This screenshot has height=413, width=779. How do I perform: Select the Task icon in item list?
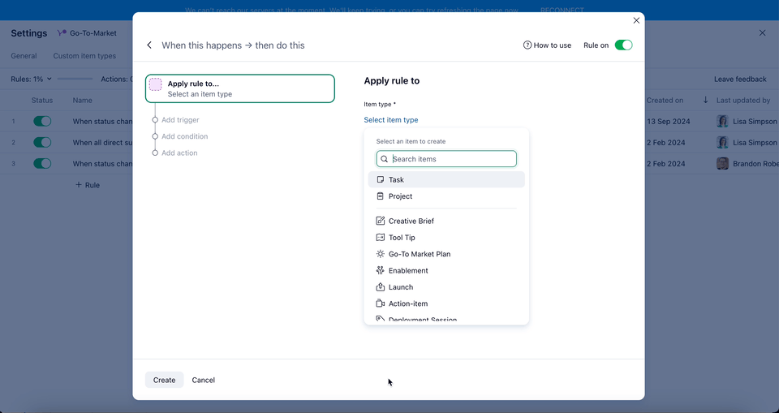click(381, 179)
